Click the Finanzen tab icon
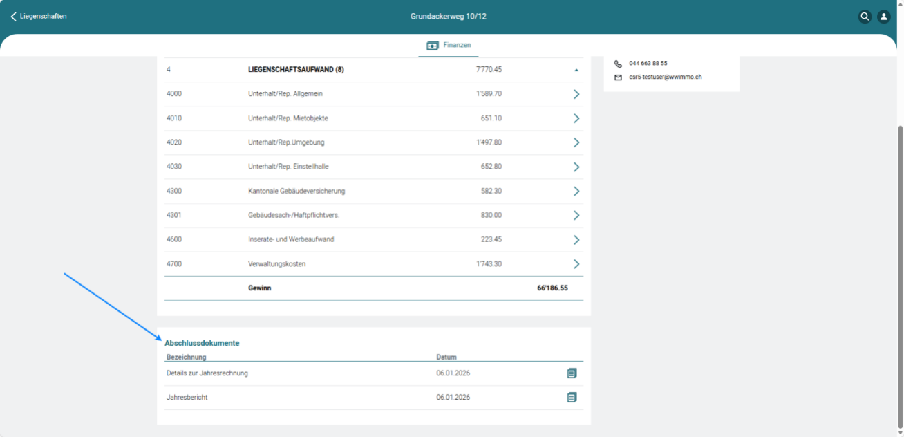The height and width of the screenshot is (437, 904). point(433,46)
